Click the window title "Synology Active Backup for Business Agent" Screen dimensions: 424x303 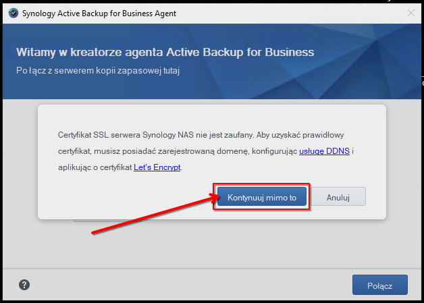point(98,13)
